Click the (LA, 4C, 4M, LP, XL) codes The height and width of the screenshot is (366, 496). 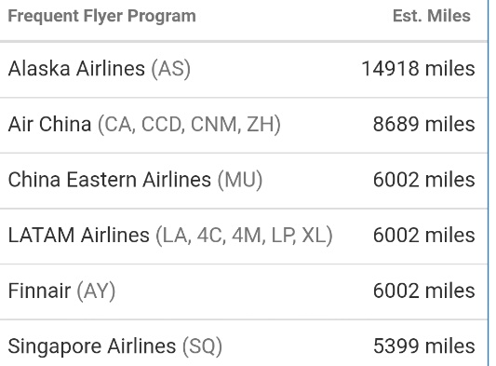point(245,236)
